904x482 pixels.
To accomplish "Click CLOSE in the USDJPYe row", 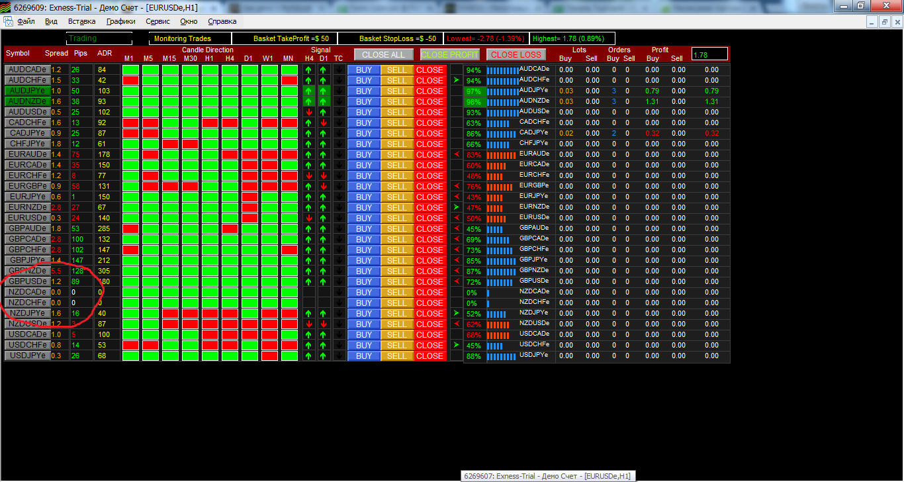I will pos(430,356).
